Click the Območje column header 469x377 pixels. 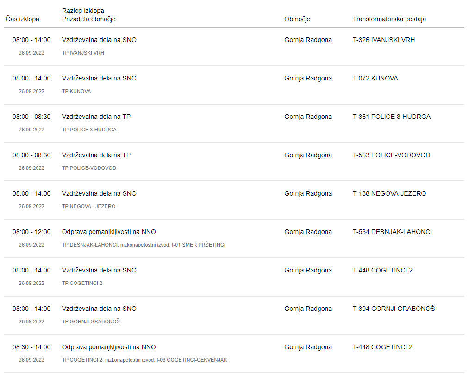pos(297,19)
